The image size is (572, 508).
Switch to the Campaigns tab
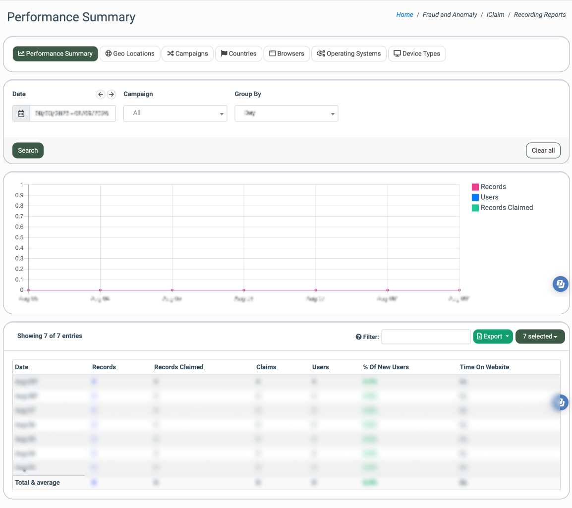tap(187, 54)
